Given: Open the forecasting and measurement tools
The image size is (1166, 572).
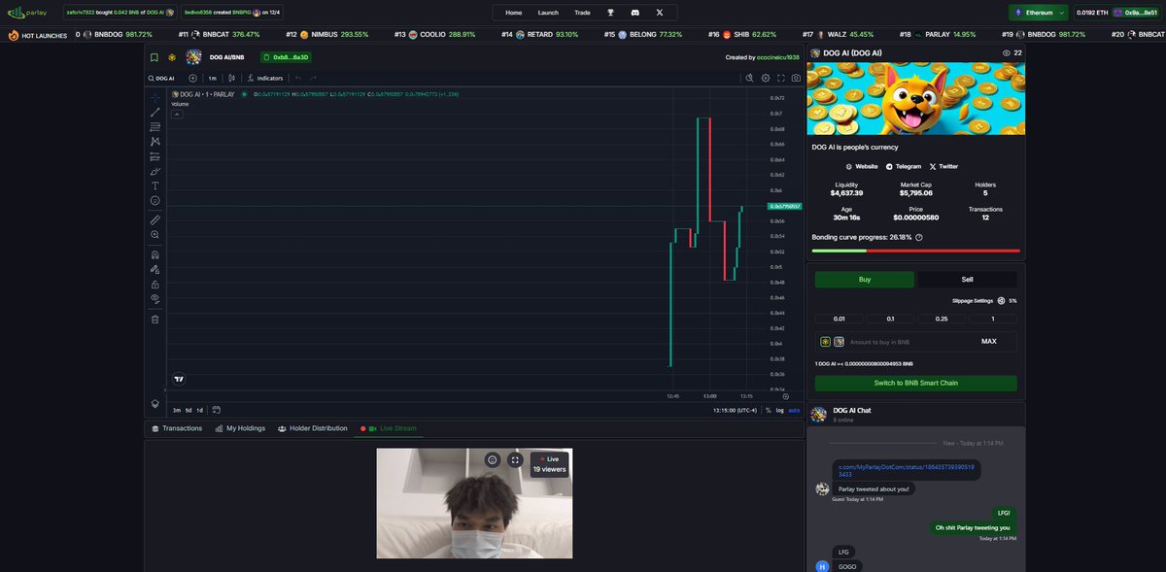Looking at the screenshot, I should [155, 156].
